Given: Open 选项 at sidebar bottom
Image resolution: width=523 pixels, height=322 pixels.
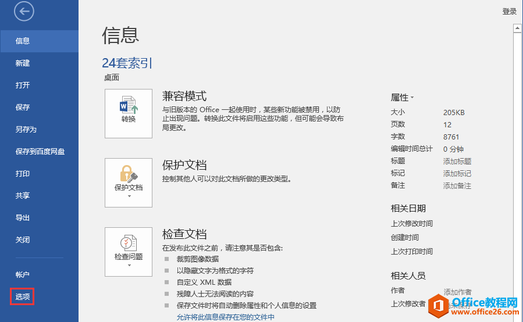Looking at the screenshot, I should coord(23,296).
